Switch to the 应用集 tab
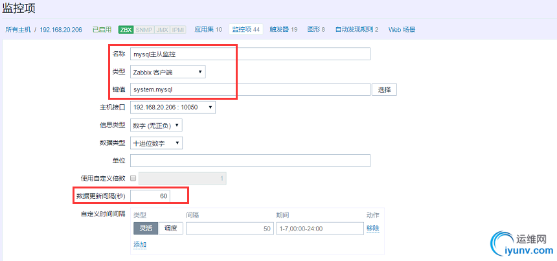Image resolution: width=557 pixels, height=261 pixels. coord(208,29)
